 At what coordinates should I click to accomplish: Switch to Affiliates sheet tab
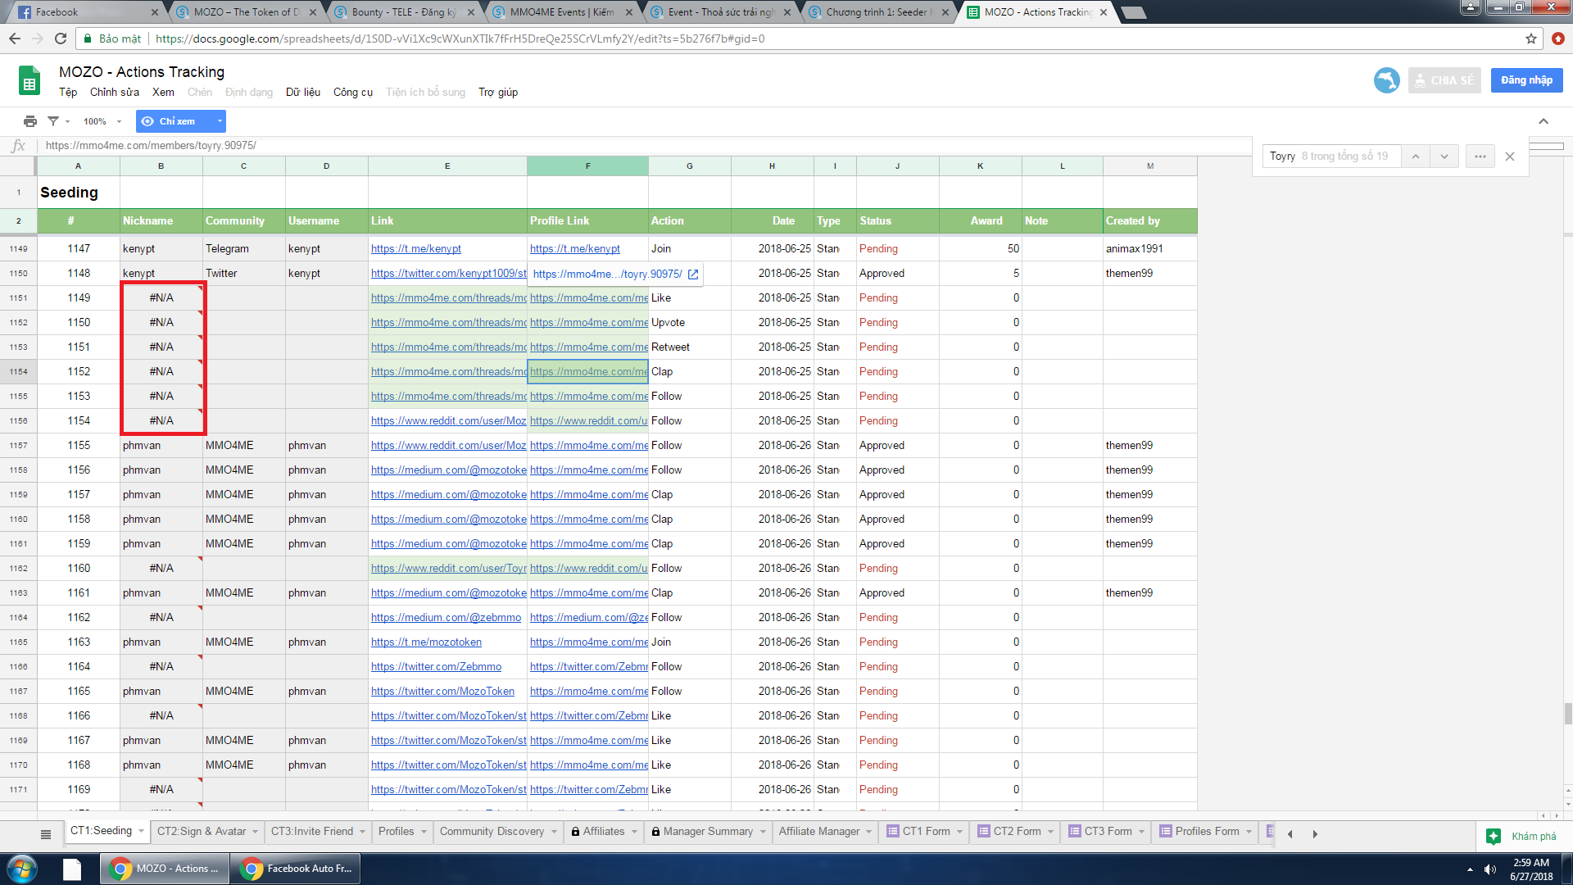pyautogui.click(x=604, y=832)
